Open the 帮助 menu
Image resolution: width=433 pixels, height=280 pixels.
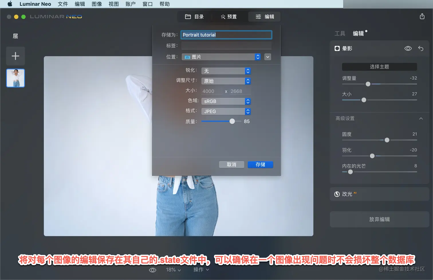165,4
